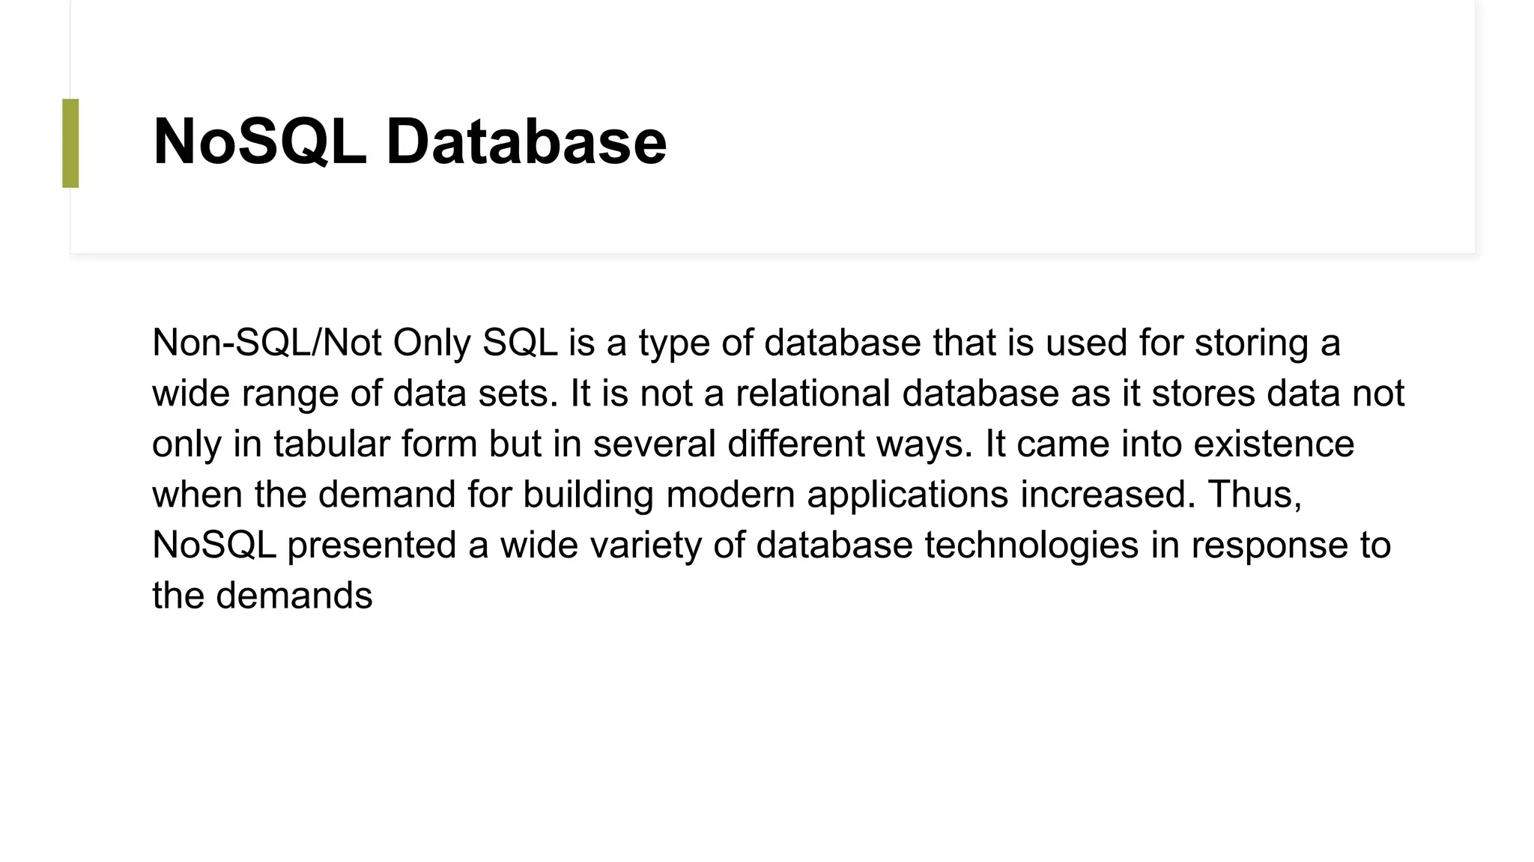Click 'NoSQL' at the start of the fifth line
This screenshot has width=1534, height=862.
[x=214, y=545]
